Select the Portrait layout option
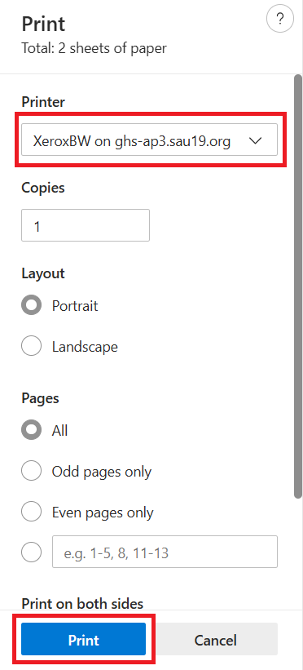Screen dimensions: 303x670 click(x=31, y=305)
